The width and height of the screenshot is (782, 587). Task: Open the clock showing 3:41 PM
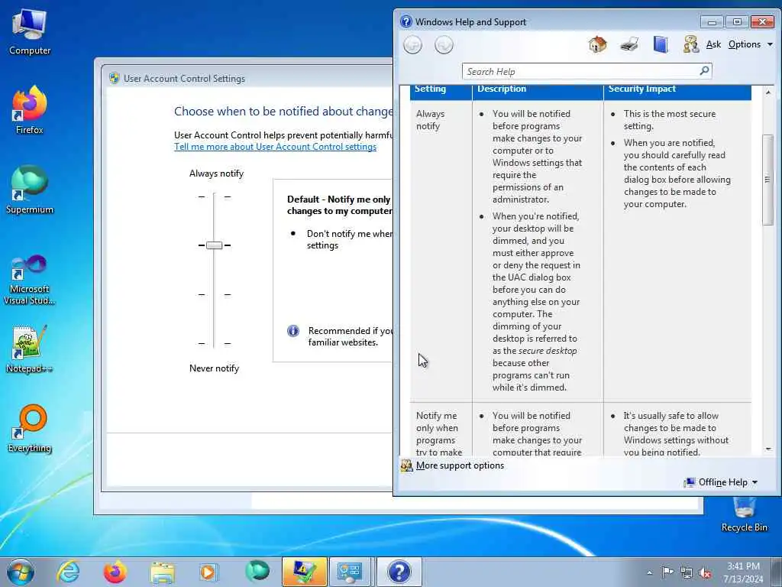click(743, 572)
